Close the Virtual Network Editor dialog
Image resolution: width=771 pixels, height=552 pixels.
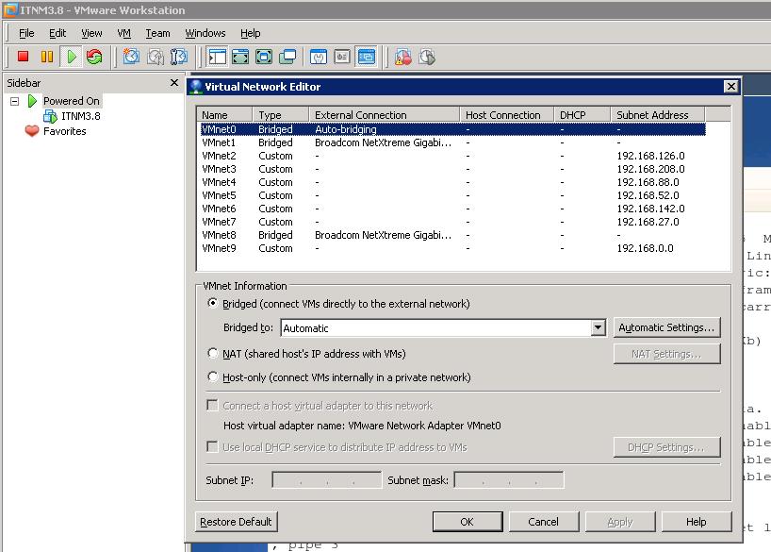click(x=731, y=87)
